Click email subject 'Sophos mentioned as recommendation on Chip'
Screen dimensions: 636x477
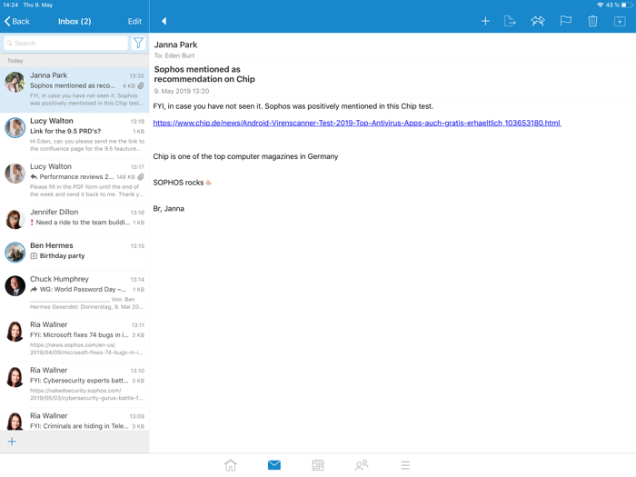click(204, 75)
